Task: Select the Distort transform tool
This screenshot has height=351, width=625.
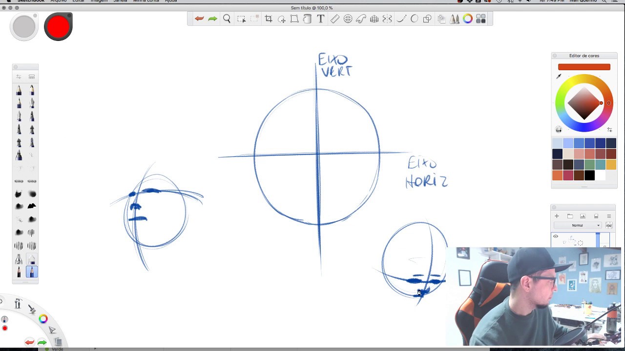Action: tap(294, 19)
